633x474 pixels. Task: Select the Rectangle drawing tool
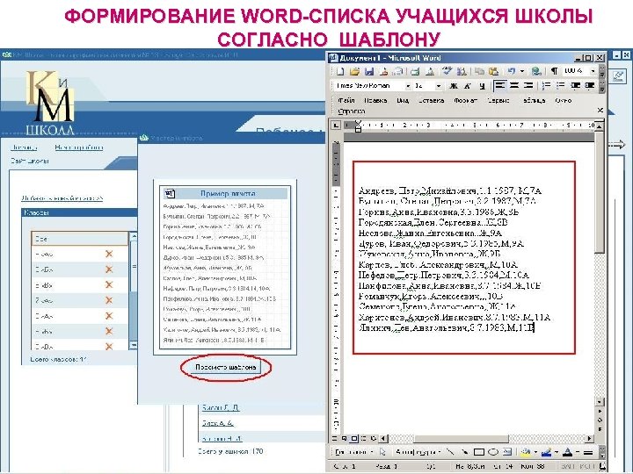tap(479, 452)
